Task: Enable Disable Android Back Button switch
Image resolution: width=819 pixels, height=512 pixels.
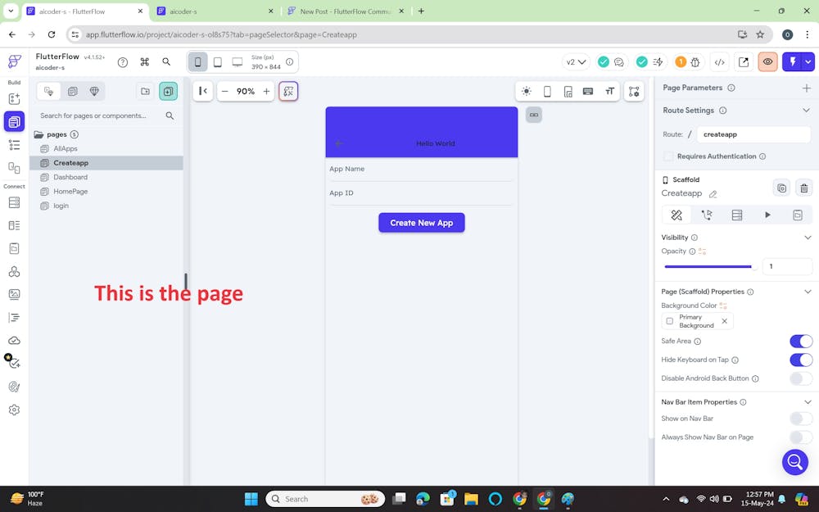Action: (x=801, y=378)
